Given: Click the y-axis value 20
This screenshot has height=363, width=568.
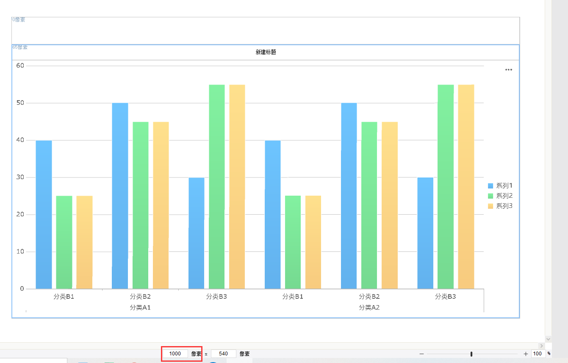Looking at the screenshot, I should 20,214.
